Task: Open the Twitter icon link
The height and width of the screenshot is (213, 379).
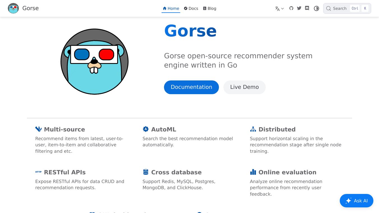Action: coord(299,8)
